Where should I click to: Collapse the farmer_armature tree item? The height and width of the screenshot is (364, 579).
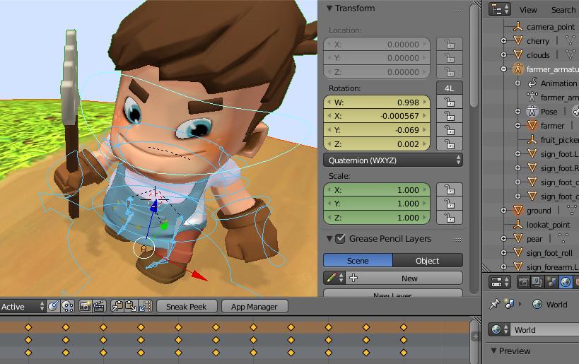click(x=504, y=69)
